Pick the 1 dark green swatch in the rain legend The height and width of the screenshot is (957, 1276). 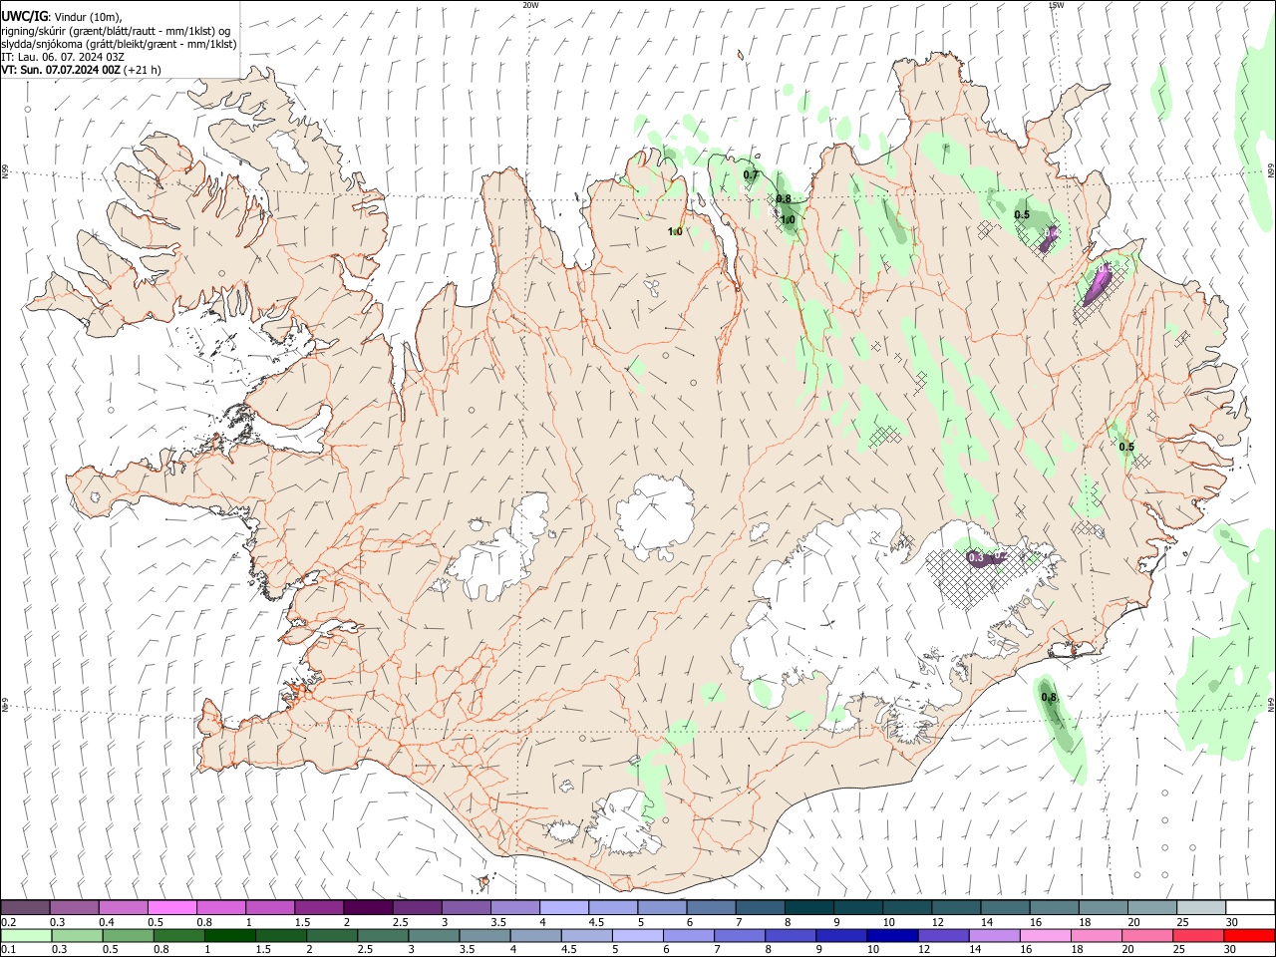tap(229, 935)
